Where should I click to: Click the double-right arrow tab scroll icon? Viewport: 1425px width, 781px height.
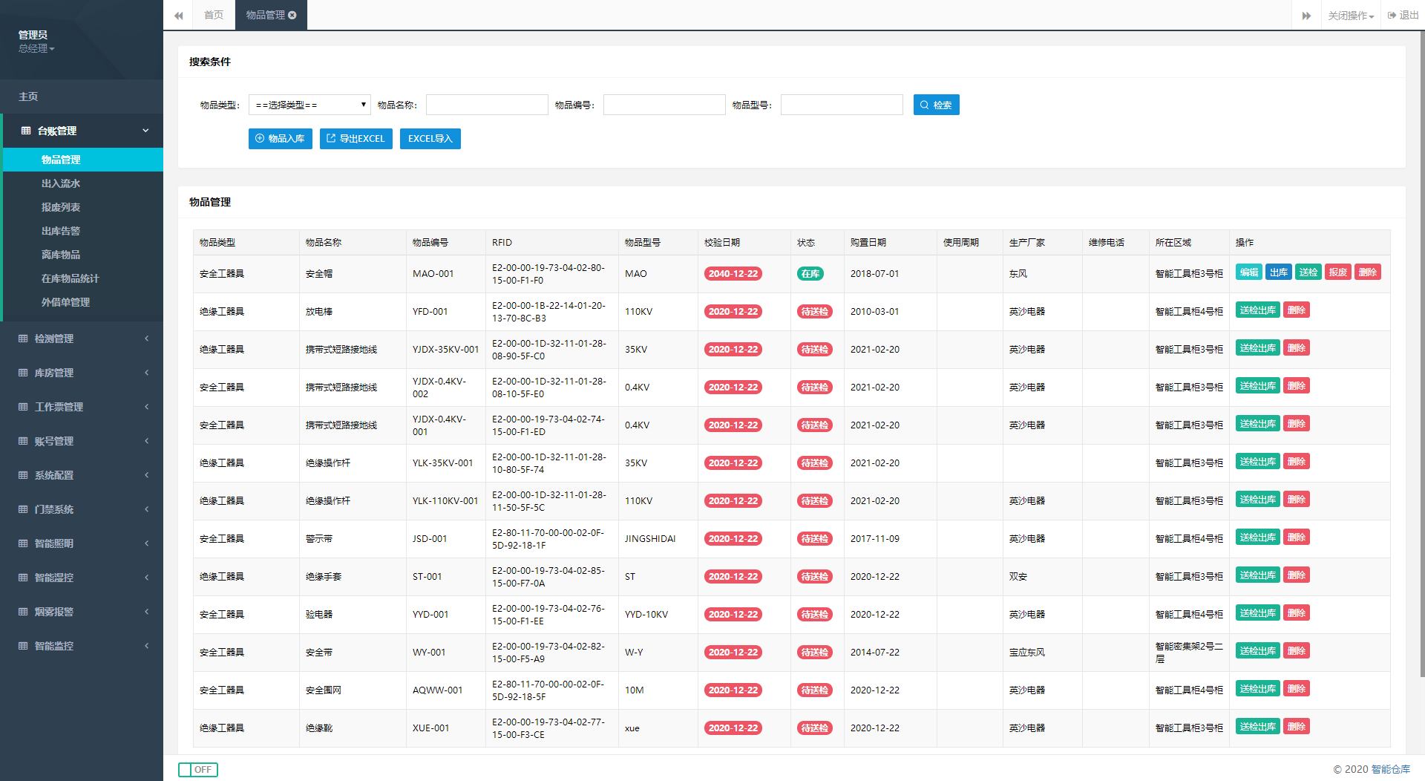coord(1306,16)
